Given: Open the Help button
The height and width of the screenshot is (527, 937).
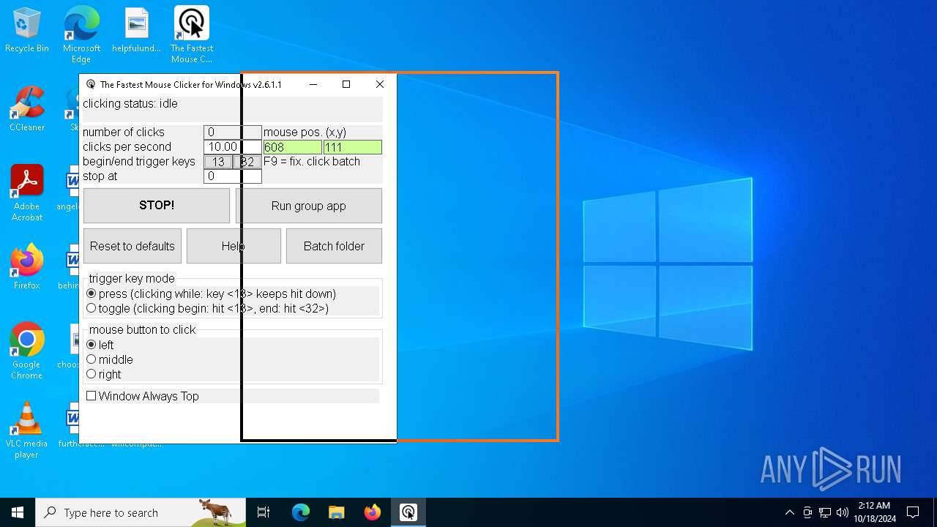Looking at the screenshot, I should [234, 246].
